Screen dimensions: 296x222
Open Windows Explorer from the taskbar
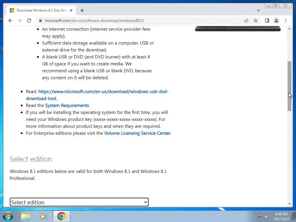(26, 216)
